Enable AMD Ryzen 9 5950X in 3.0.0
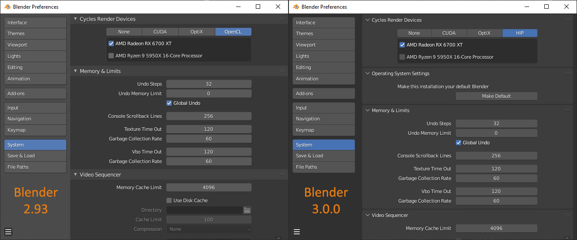 point(402,57)
